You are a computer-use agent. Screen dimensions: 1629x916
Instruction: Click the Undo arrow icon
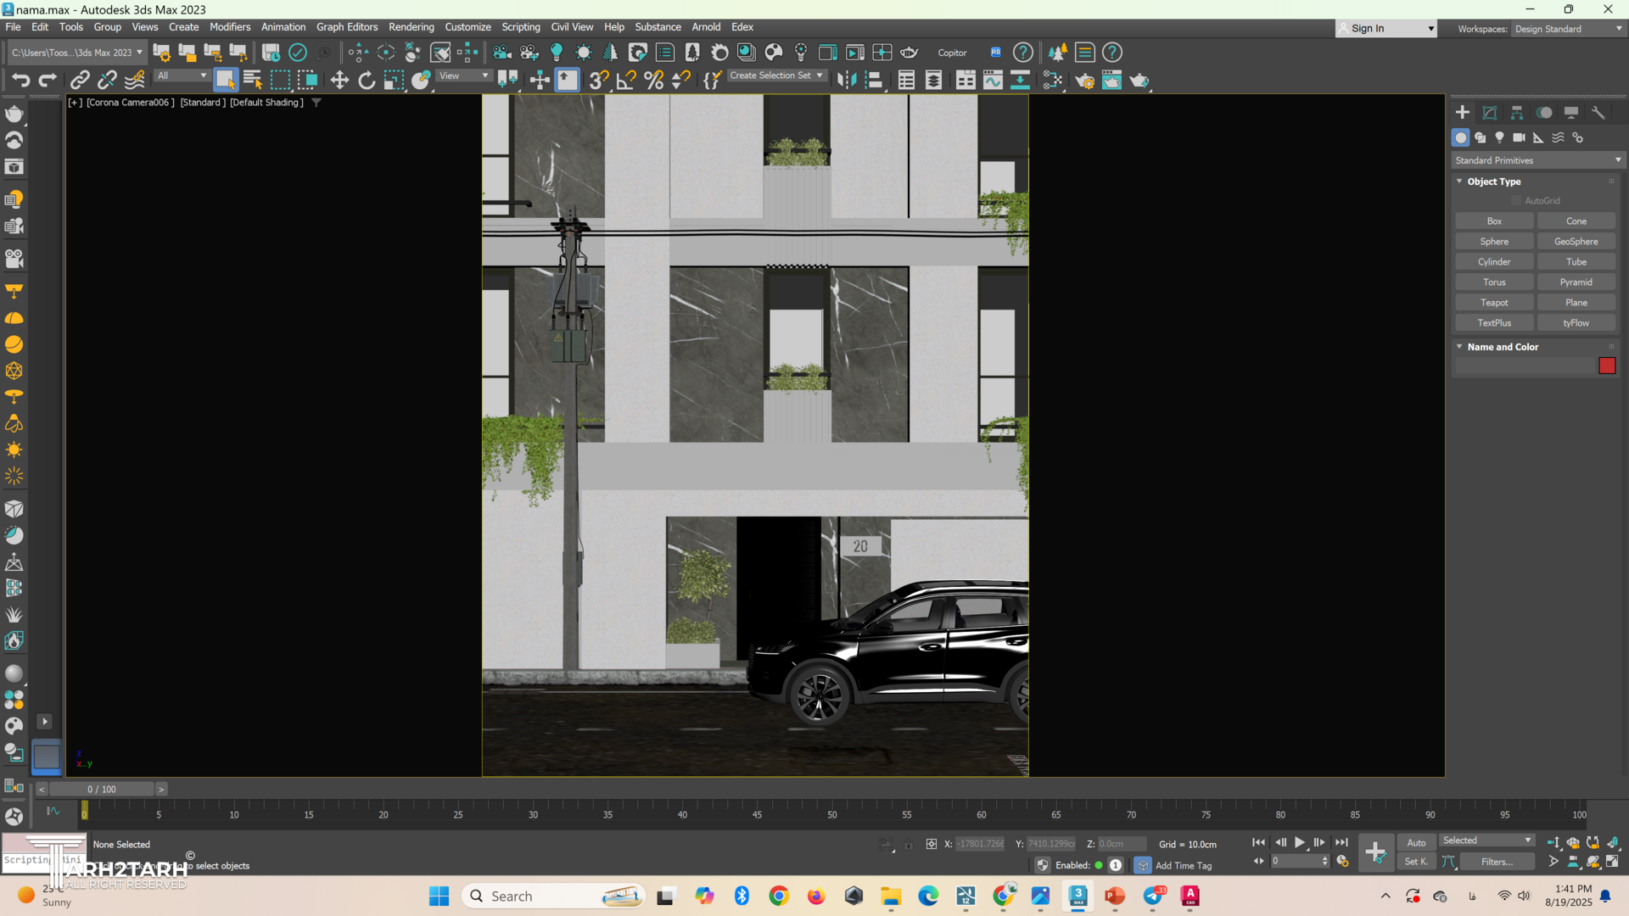click(x=20, y=80)
